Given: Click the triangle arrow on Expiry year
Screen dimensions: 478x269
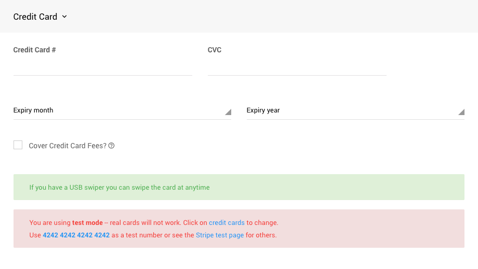Looking at the screenshot, I should coord(461,112).
